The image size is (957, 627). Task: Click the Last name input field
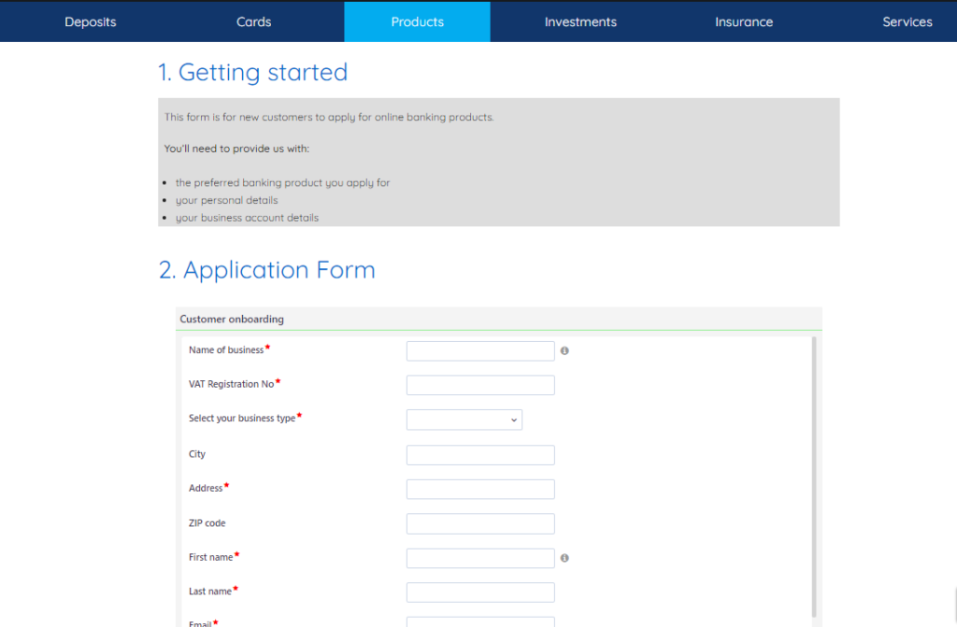click(x=480, y=592)
